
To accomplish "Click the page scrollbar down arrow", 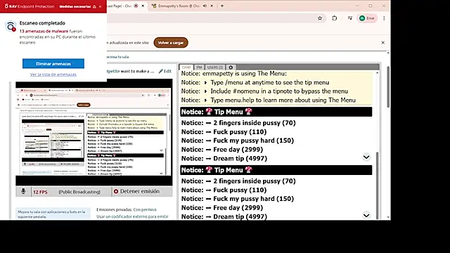I will pos(388,217).
